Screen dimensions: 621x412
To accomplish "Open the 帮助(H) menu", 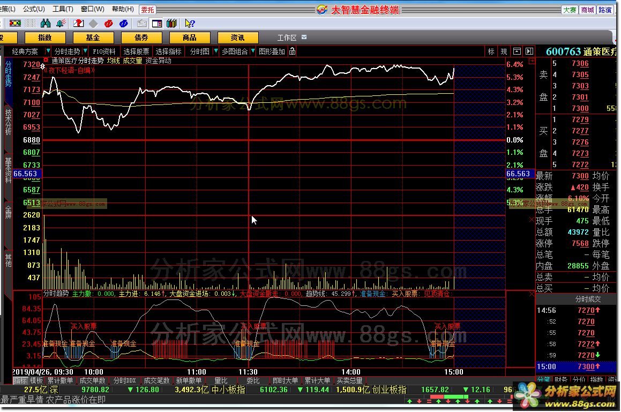I will 122,9.
